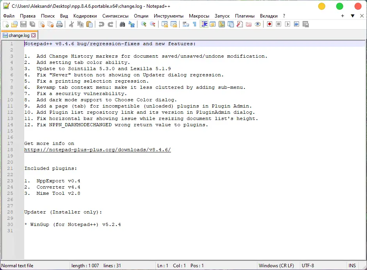This screenshot has width=367, height=270.
Task: Toggle the Word Wrap toolbar icon
Action: click(185, 24)
